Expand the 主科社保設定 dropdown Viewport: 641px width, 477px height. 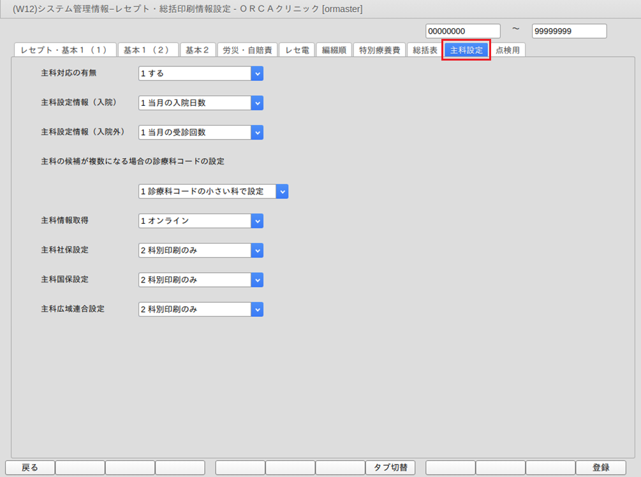coord(257,250)
